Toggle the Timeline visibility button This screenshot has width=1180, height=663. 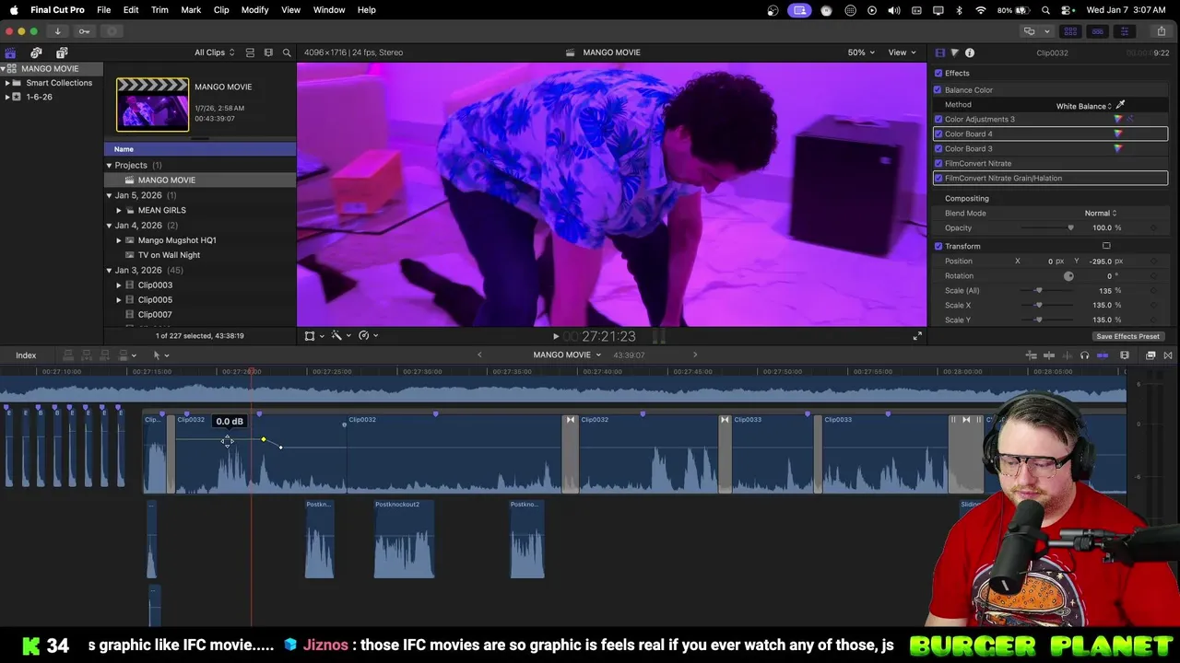click(1097, 31)
